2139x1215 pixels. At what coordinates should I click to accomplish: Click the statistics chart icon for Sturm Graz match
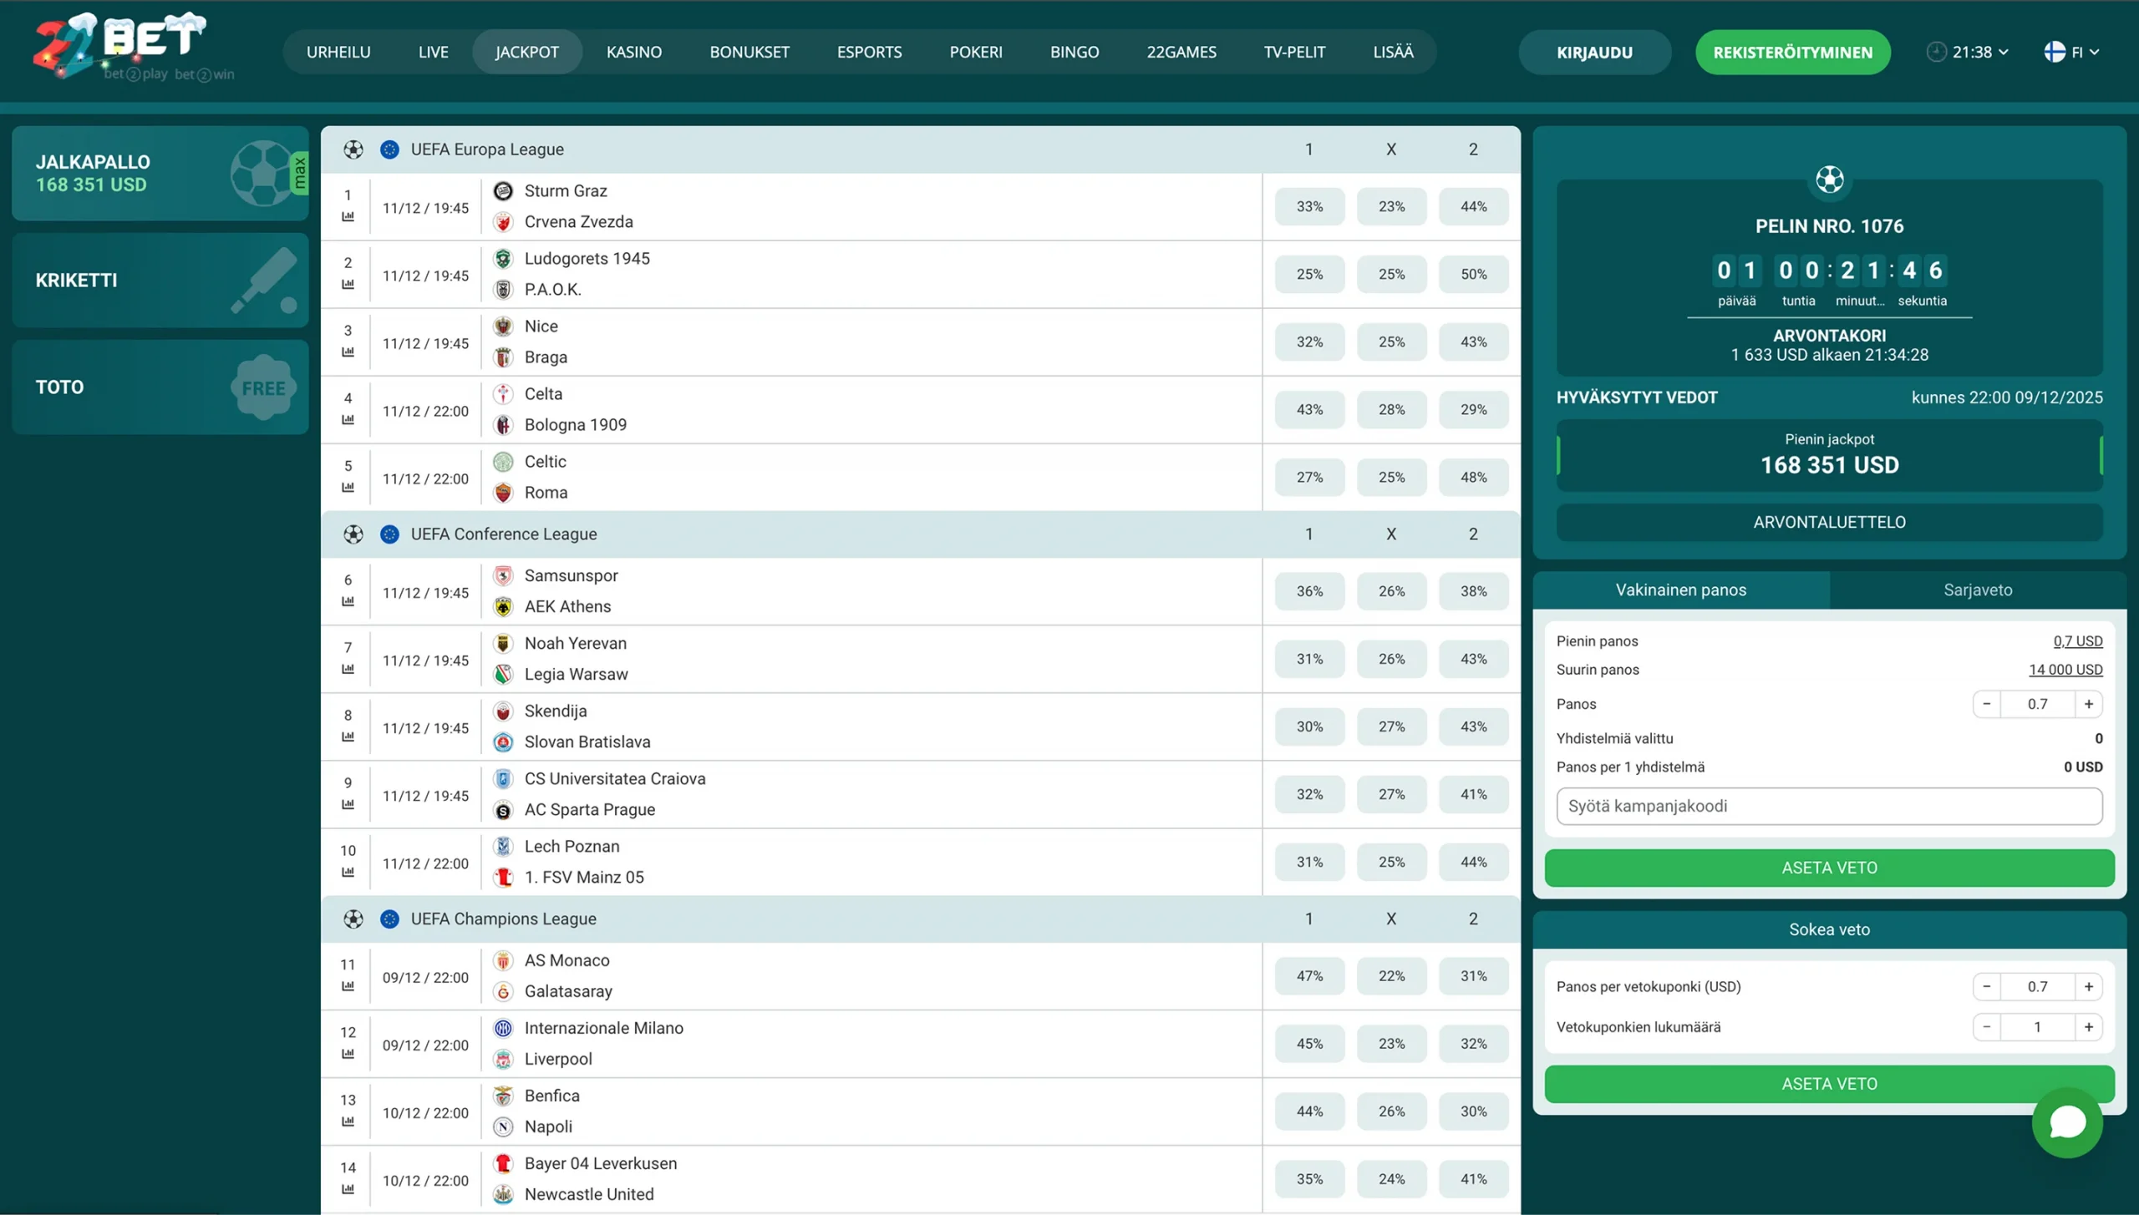(x=349, y=216)
